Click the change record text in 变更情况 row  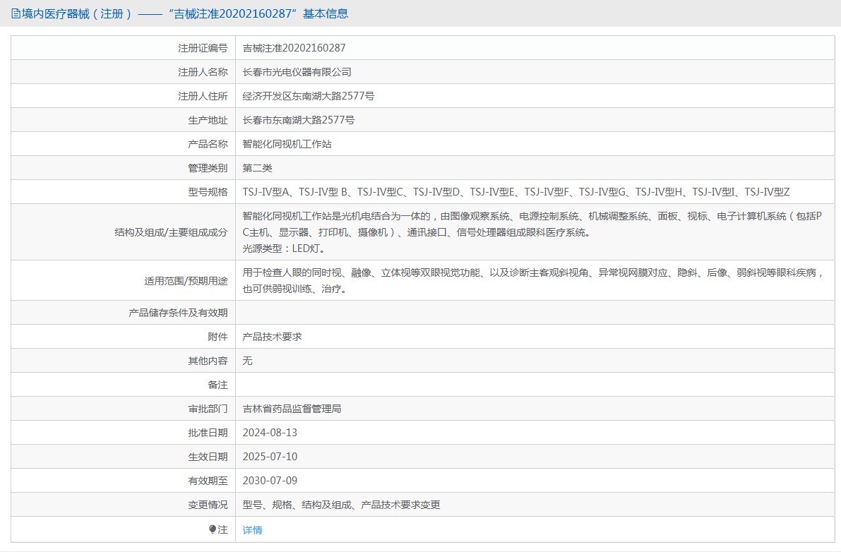tap(341, 505)
